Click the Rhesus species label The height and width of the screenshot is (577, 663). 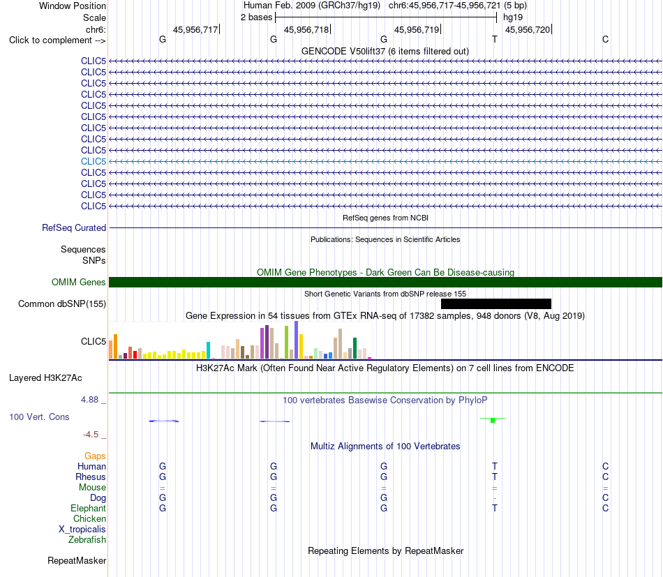(91, 477)
